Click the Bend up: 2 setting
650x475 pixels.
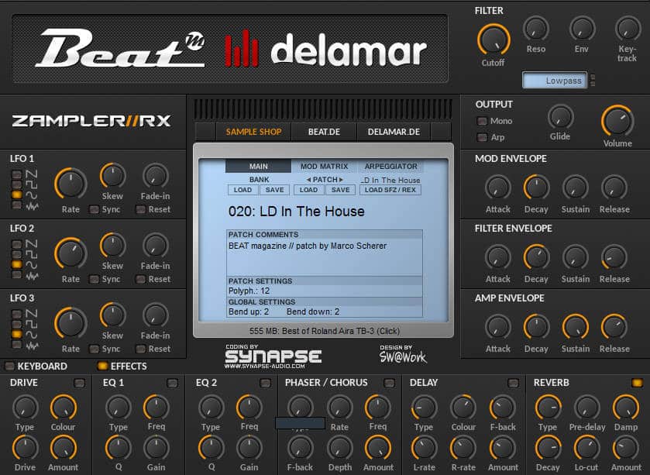pos(249,312)
